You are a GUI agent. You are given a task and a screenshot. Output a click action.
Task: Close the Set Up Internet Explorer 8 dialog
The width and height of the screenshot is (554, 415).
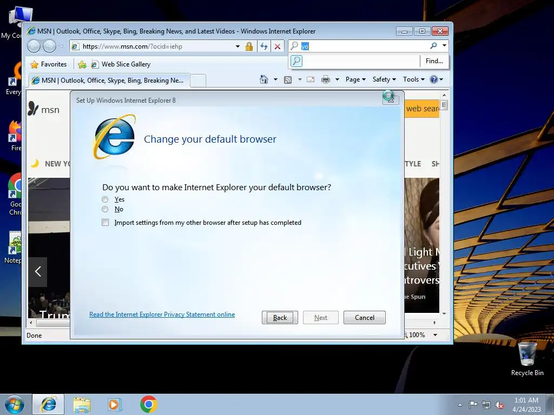click(x=391, y=99)
